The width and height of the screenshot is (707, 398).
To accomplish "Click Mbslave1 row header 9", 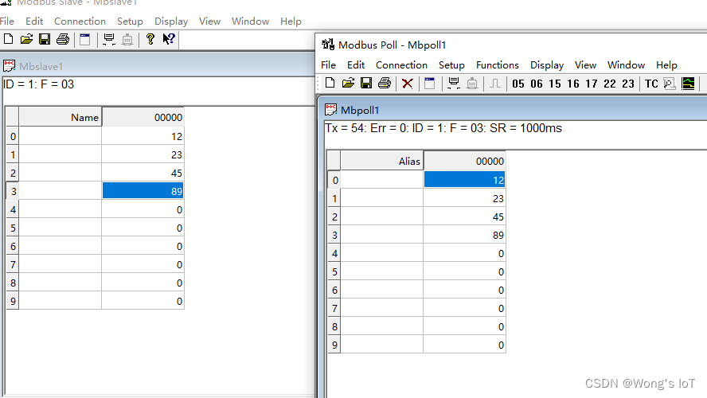I will pyautogui.click(x=13, y=301).
